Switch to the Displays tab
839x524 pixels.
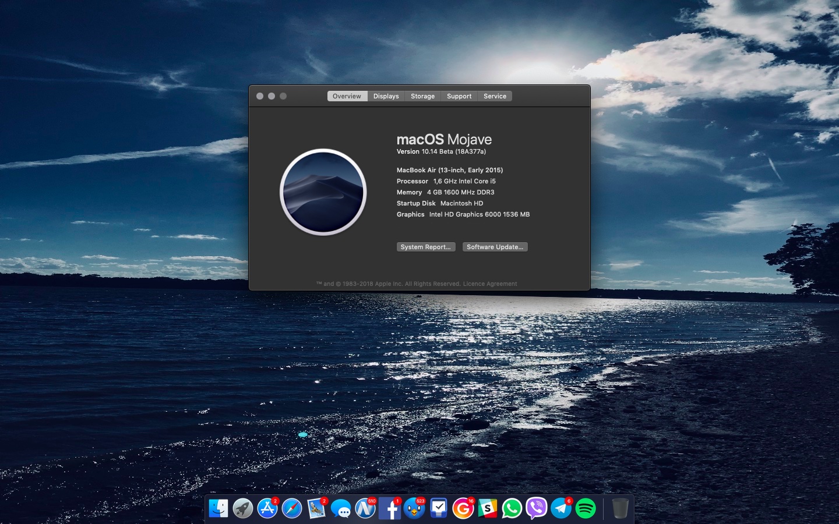coord(386,96)
